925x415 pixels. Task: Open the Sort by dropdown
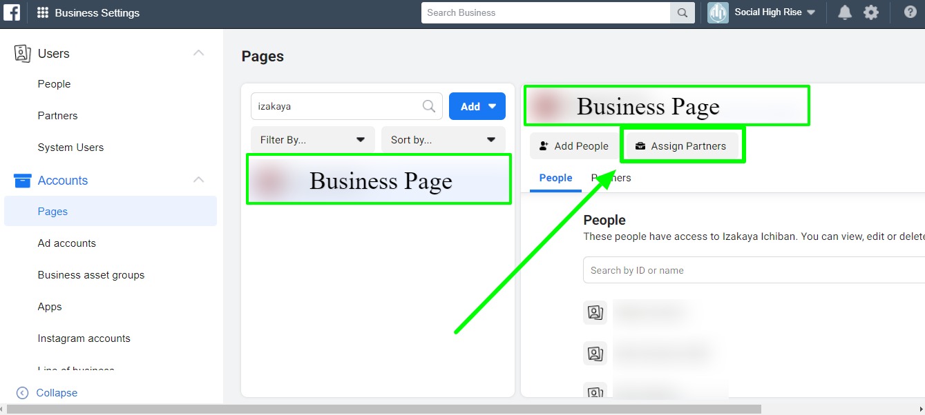coord(444,139)
